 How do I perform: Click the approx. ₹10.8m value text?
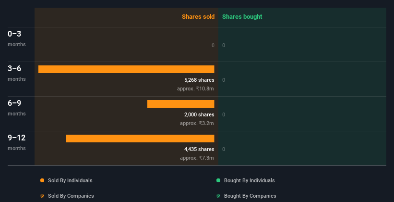click(x=195, y=88)
